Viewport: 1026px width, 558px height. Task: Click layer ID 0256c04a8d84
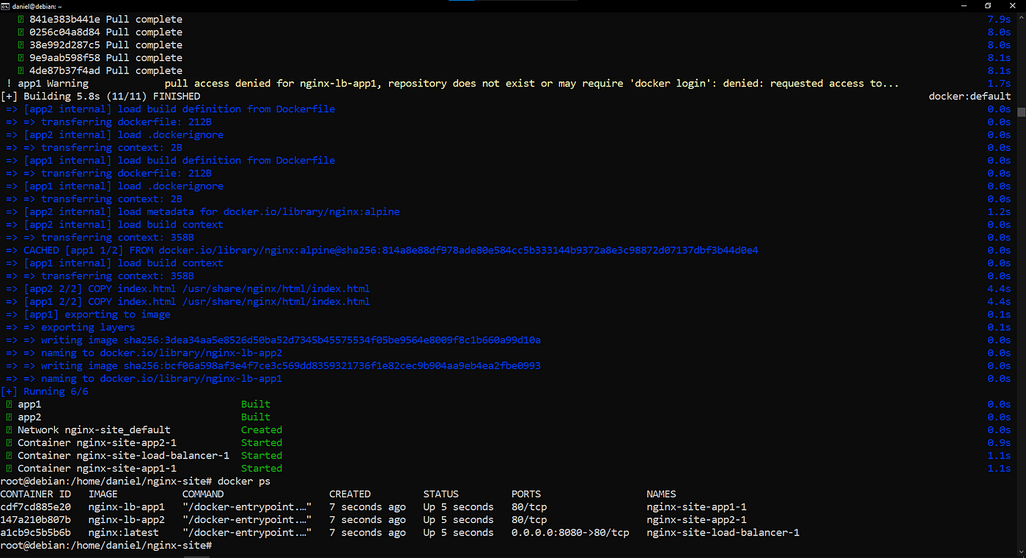pyautogui.click(x=64, y=32)
